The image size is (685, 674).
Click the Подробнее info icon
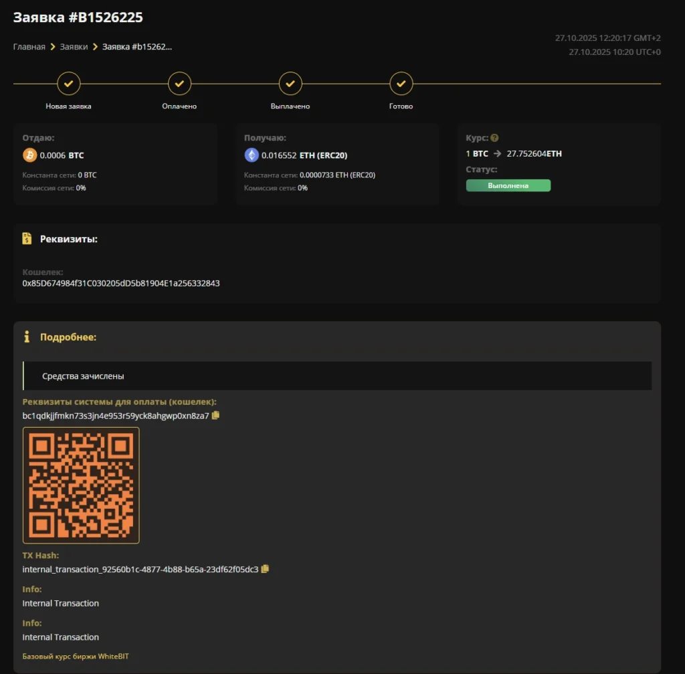point(27,337)
